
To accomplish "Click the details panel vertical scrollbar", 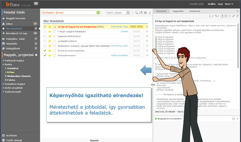I will click(238, 46).
